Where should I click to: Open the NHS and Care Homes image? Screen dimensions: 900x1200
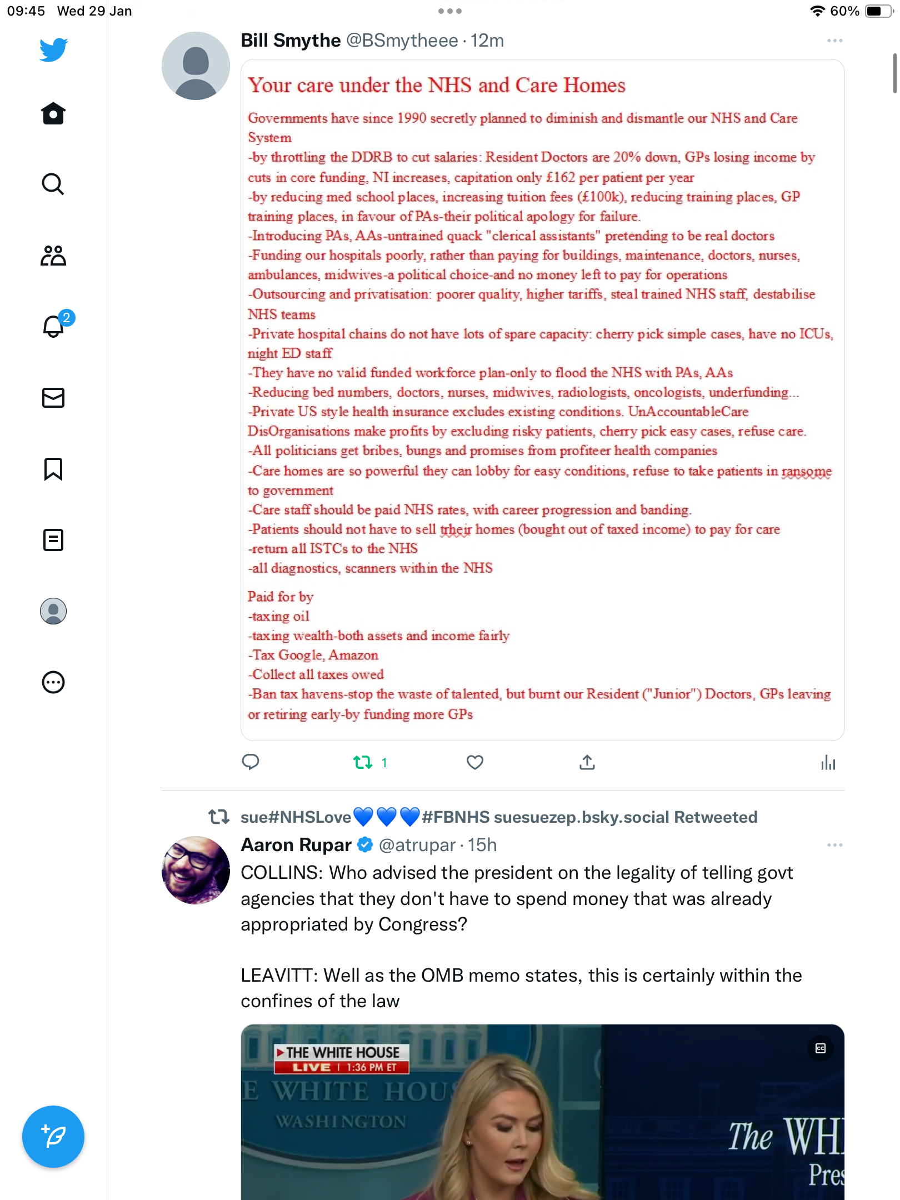coord(543,400)
